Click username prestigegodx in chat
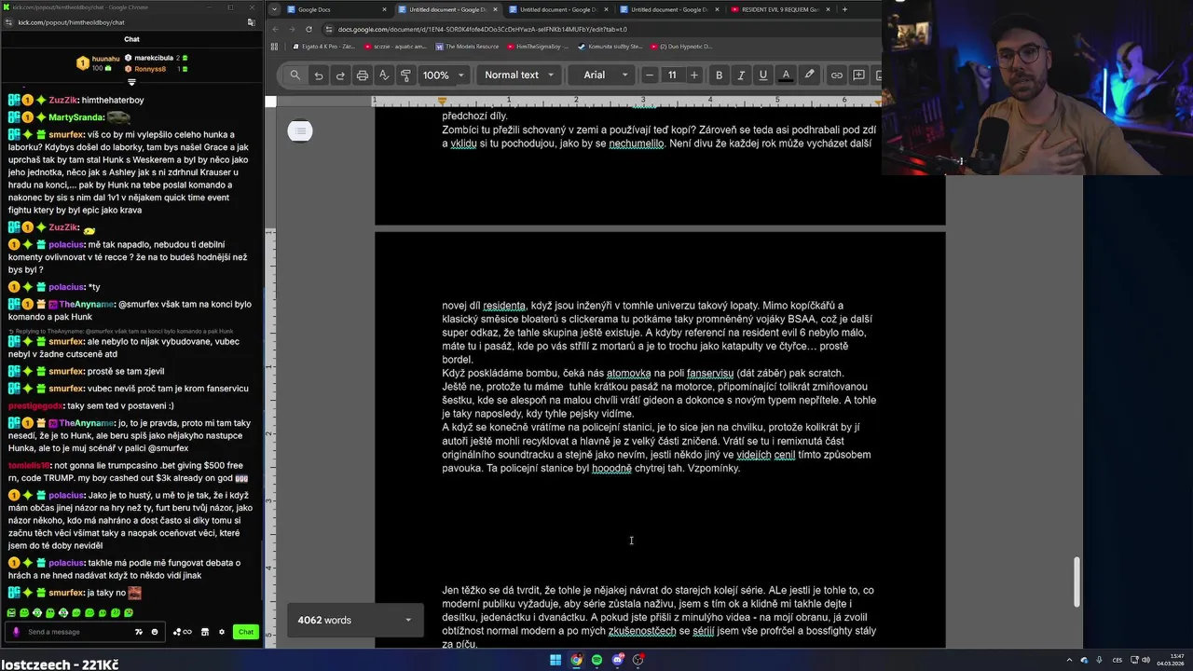1193x671 pixels. (35, 405)
